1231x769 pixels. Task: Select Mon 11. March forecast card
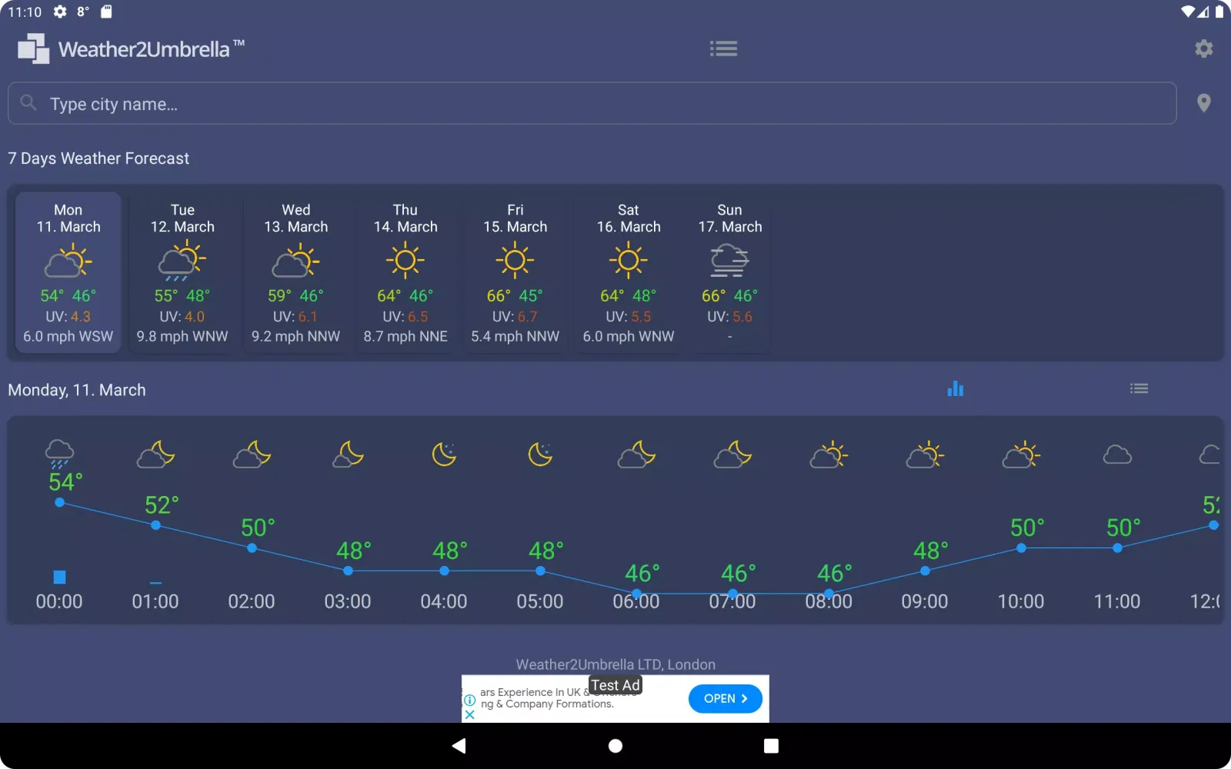pos(68,272)
